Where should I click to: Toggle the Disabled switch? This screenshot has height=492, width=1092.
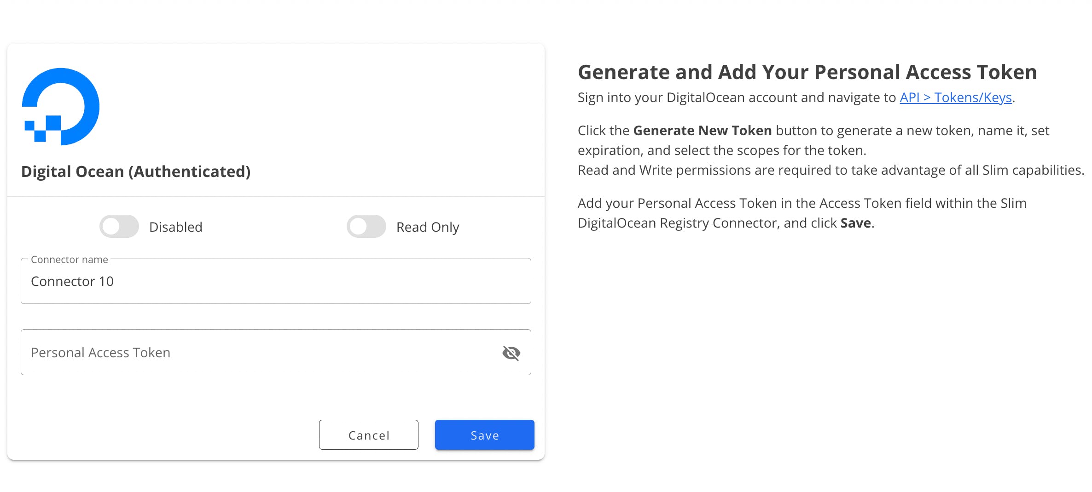click(x=119, y=226)
